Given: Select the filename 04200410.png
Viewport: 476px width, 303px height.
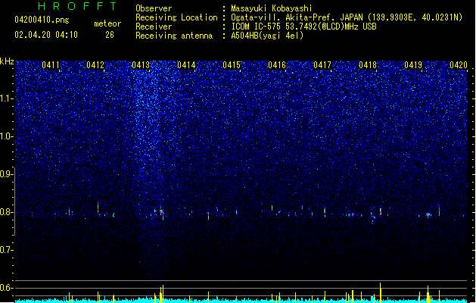Looking at the screenshot, I should point(42,20).
